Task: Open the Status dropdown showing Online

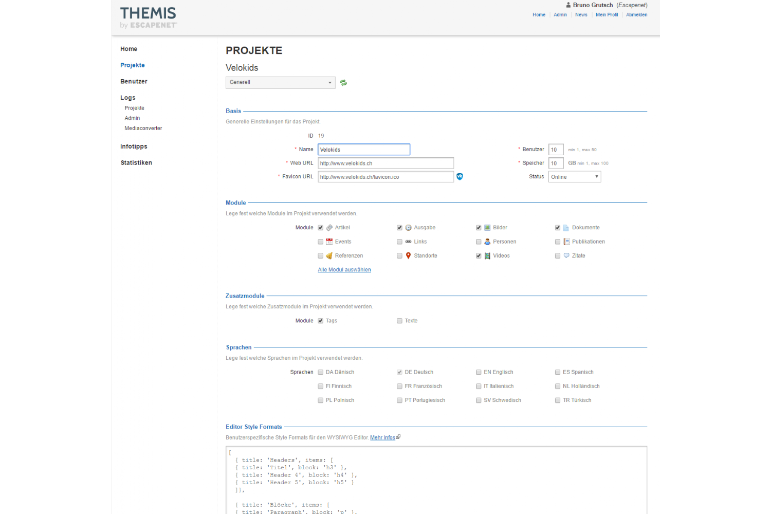Action: click(x=574, y=177)
